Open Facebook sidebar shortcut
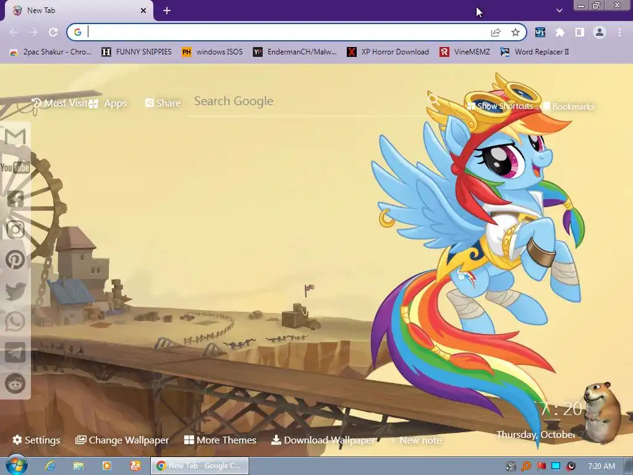Image resolution: width=633 pixels, height=475 pixels. coord(15,199)
